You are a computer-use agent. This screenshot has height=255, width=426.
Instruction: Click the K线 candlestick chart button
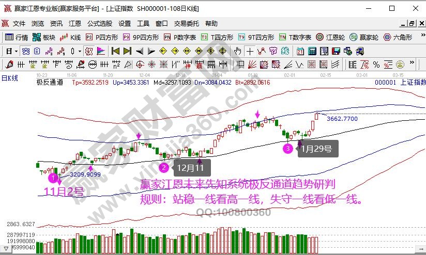[70, 37]
